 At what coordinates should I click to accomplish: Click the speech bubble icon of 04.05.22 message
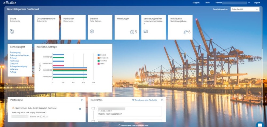pos(93,108)
